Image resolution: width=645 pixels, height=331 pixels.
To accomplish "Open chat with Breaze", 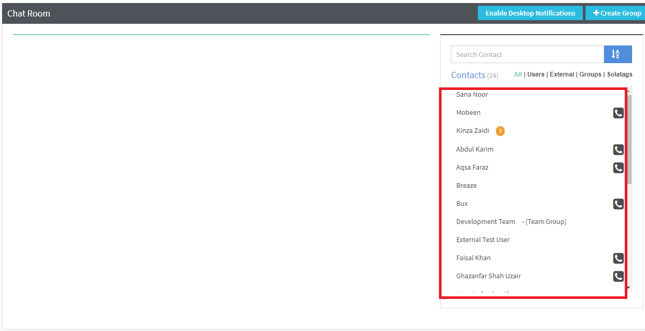I will coord(466,186).
